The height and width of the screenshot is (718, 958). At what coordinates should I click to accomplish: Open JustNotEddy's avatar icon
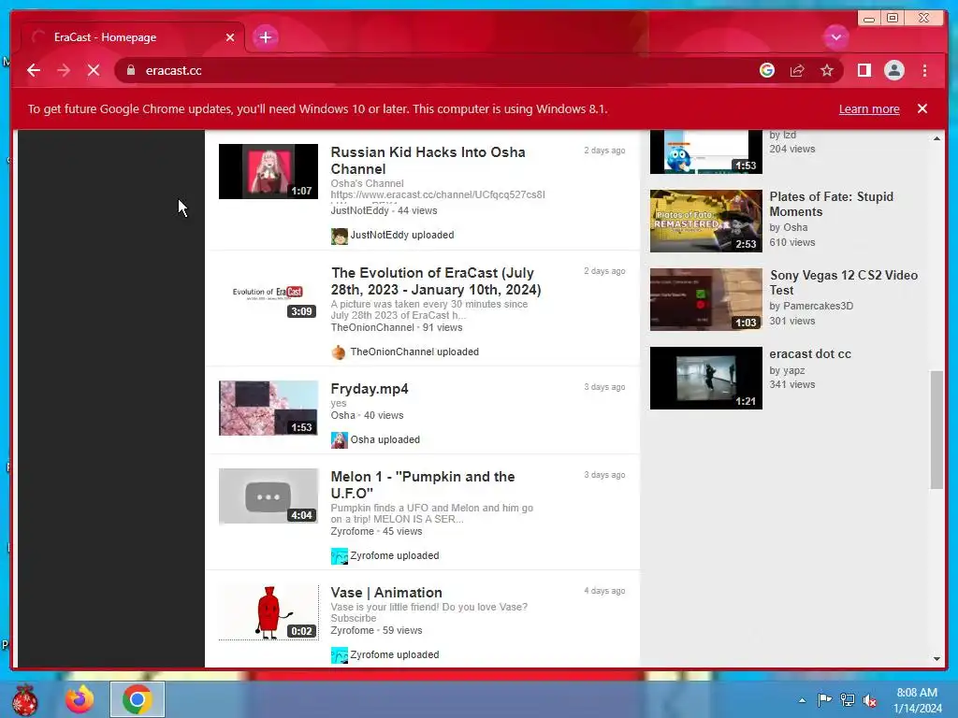(339, 236)
